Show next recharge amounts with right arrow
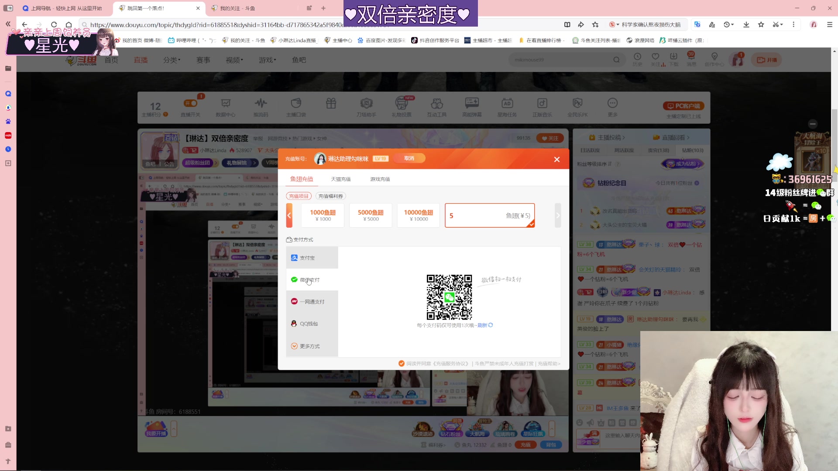Screen dimensions: 838x471 [558, 215]
